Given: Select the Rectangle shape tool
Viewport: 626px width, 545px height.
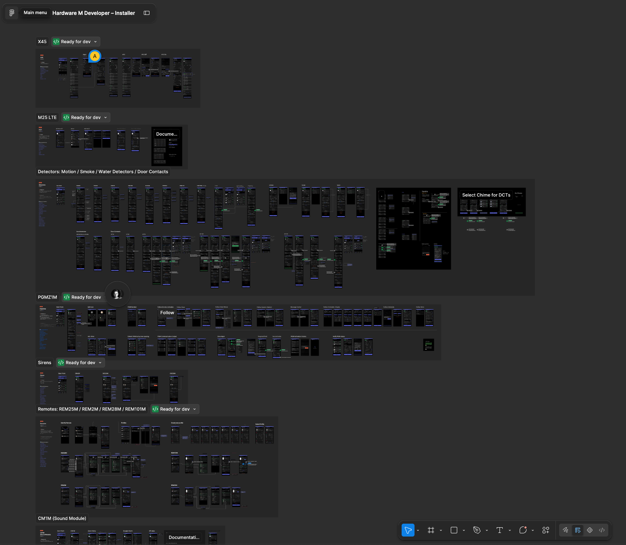Looking at the screenshot, I should pos(454,530).
